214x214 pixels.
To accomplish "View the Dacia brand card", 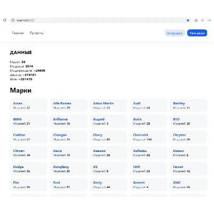I will [x=68, y=153].
